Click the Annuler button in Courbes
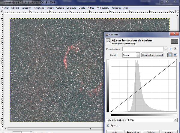This screenshot has width=180, height=133. (169, 132)
